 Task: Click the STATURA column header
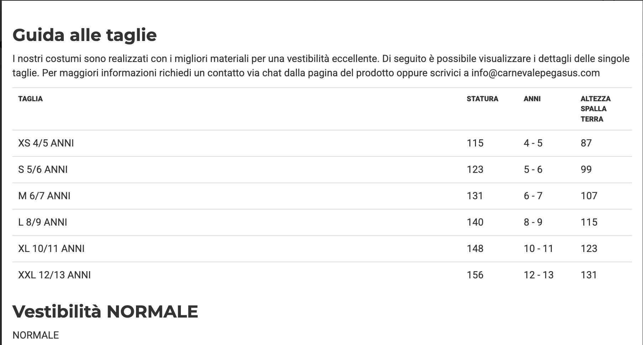(x=482, y=99)
